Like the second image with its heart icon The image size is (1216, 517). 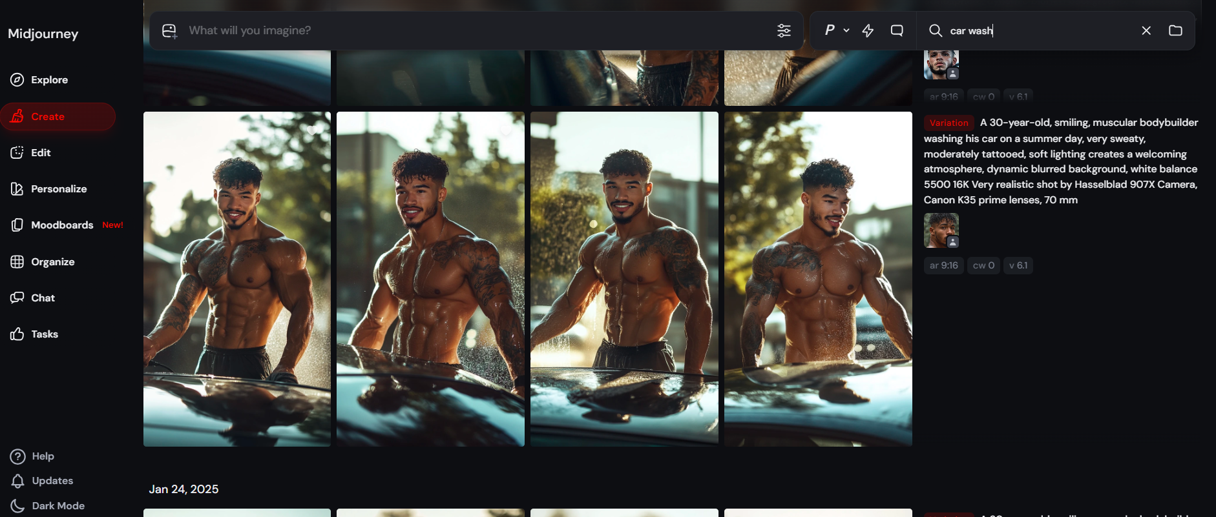pos(506,130)
